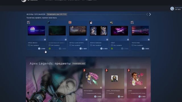Open Космический замок background thumbnail

(x=57, y=31)
